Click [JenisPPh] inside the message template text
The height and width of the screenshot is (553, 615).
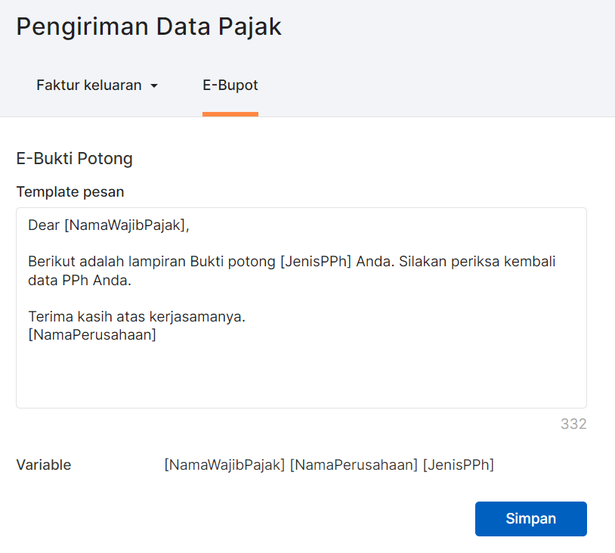(316, 262)
